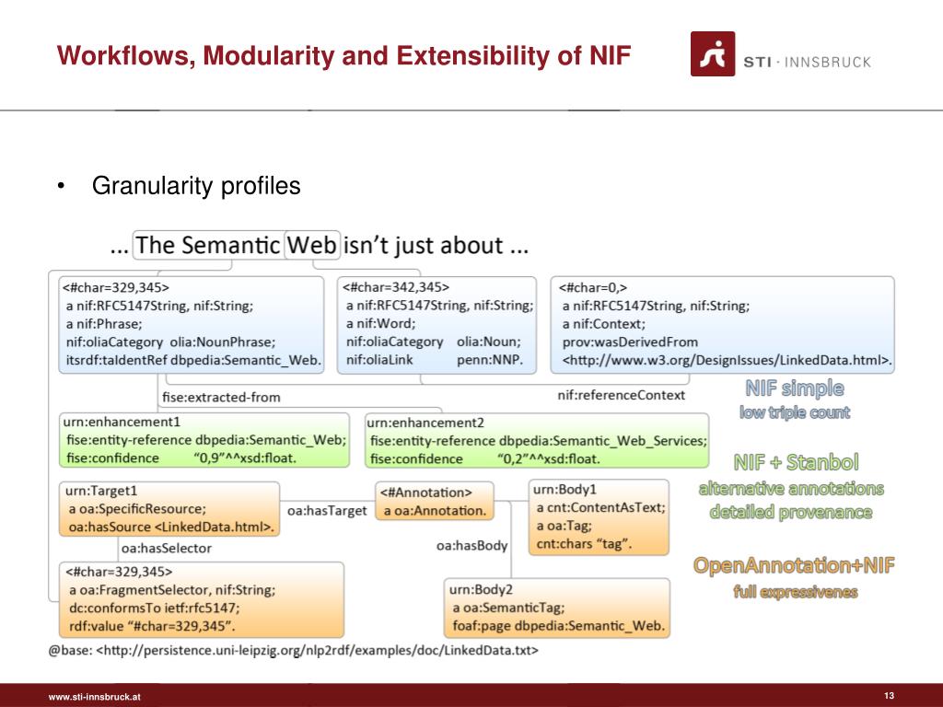Image resolution: width=943 pixels, height=707 pixels.
Task: Click '<#Annotation>' node header
Action: tap(425, 493)
